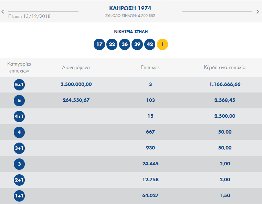This screenshot has height=204, width=262.
Task: Click winning number ball 17
Action: click(99, 45)
